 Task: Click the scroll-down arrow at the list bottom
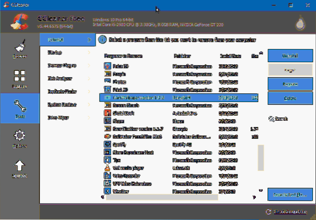(261, 191)
